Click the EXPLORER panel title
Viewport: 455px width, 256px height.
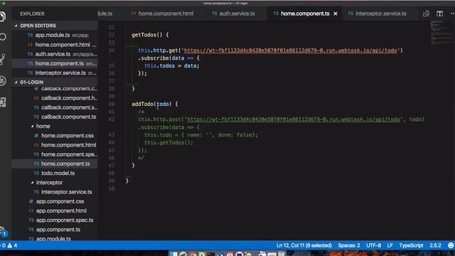(32, 14)
